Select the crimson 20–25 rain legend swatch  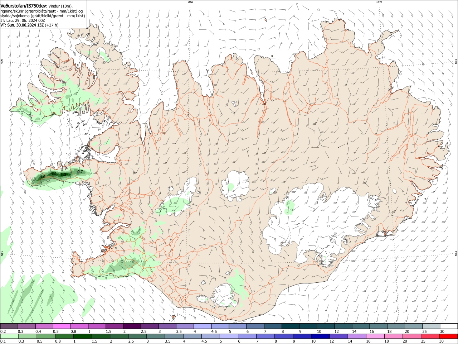(x=430, y=336)
